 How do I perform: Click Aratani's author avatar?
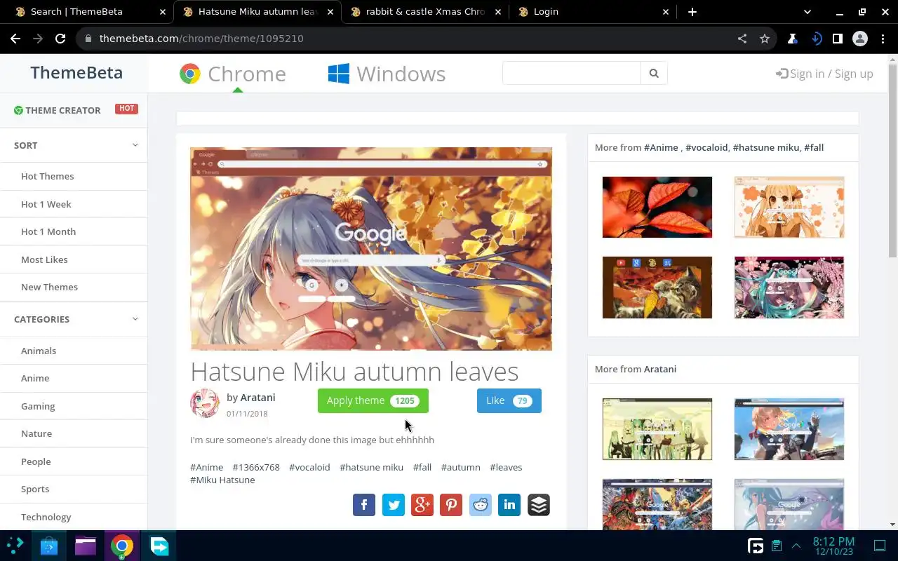205,404
